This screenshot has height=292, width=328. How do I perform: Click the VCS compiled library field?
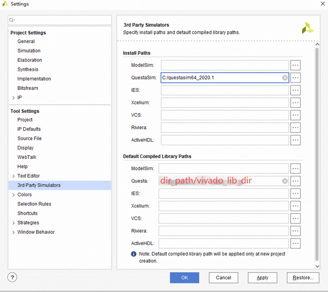pos(224,218)
